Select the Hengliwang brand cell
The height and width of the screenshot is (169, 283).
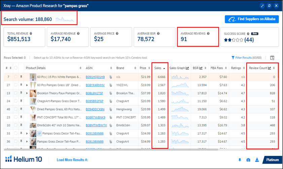click(x=124, y=109)
